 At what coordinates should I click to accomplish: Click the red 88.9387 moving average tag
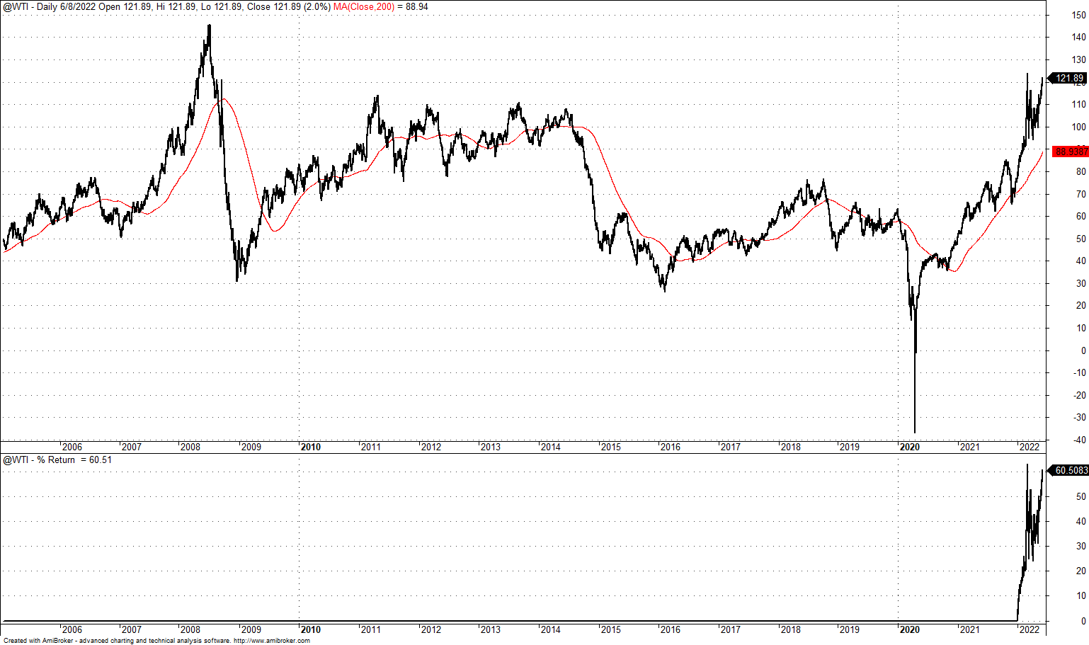tap(1071, 152)
